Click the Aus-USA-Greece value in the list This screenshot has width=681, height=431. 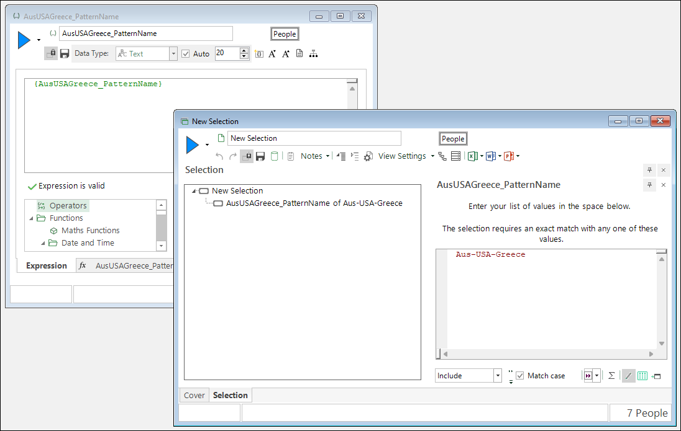(x=490, y=254)
